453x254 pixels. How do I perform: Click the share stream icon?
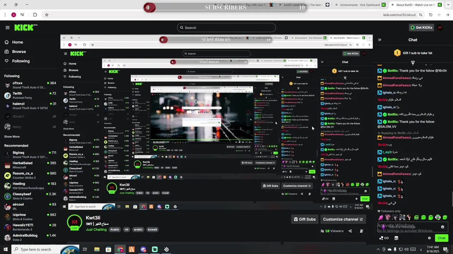[350, 231]
